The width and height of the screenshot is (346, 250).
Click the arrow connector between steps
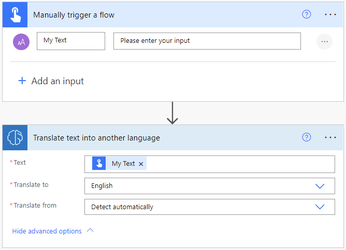pyautogui.click(x=172, y=113)
